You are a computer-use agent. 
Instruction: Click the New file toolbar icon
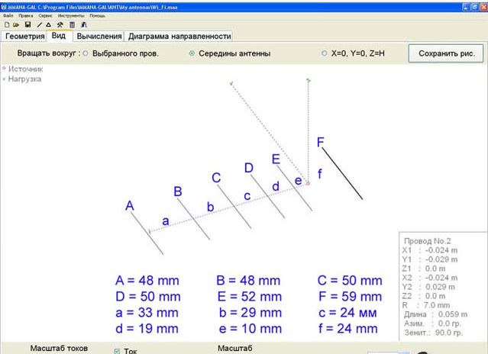pos(7,25)
